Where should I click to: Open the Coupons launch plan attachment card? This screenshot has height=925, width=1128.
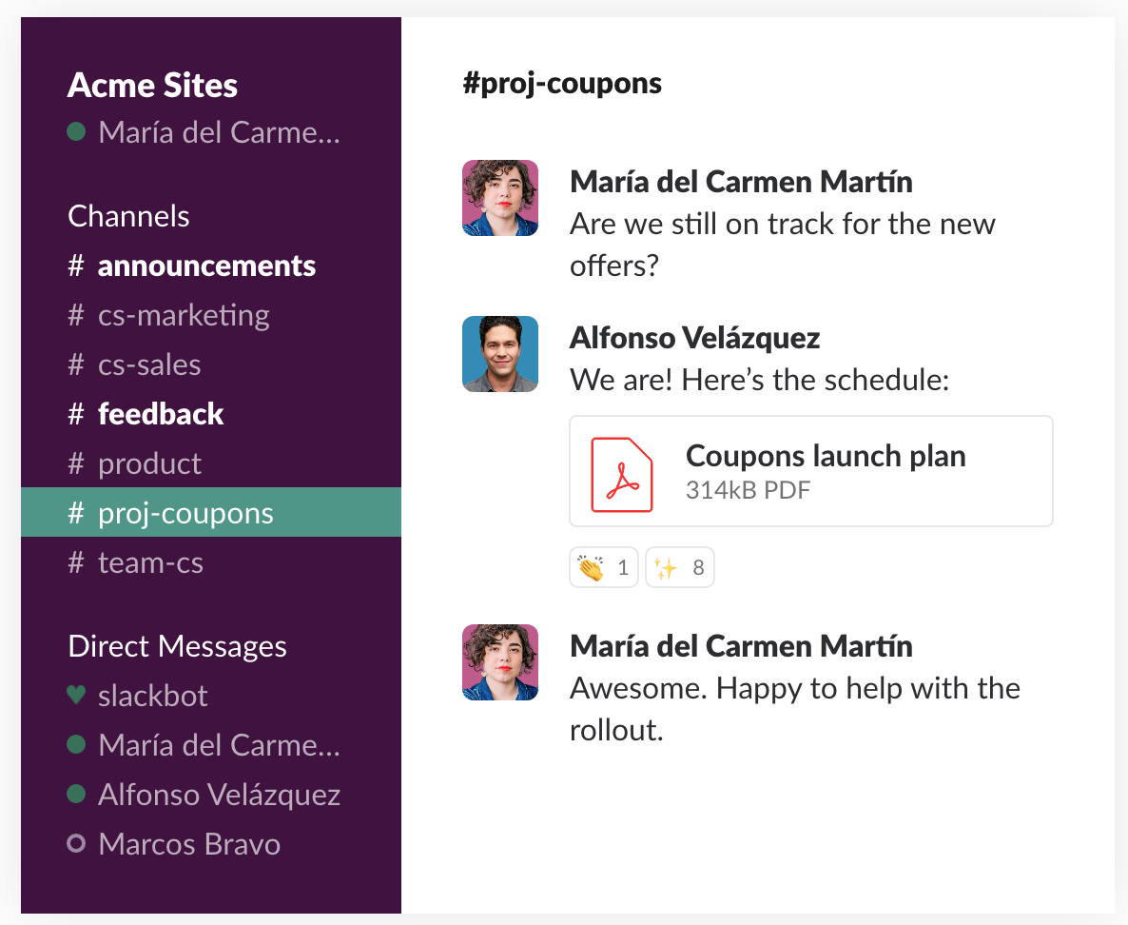click(810, 471)
